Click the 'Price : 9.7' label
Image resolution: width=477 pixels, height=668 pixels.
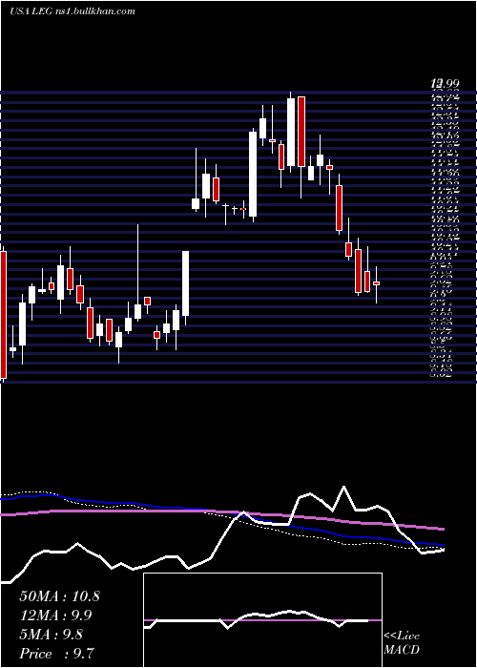pos(56,654)
